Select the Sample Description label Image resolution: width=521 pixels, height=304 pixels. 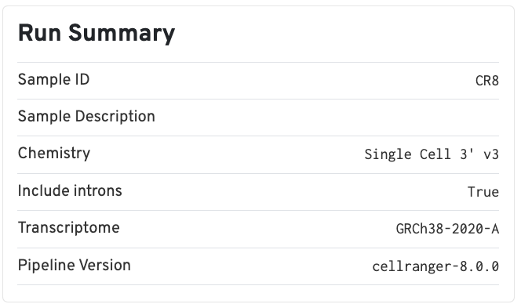[86, 117]
